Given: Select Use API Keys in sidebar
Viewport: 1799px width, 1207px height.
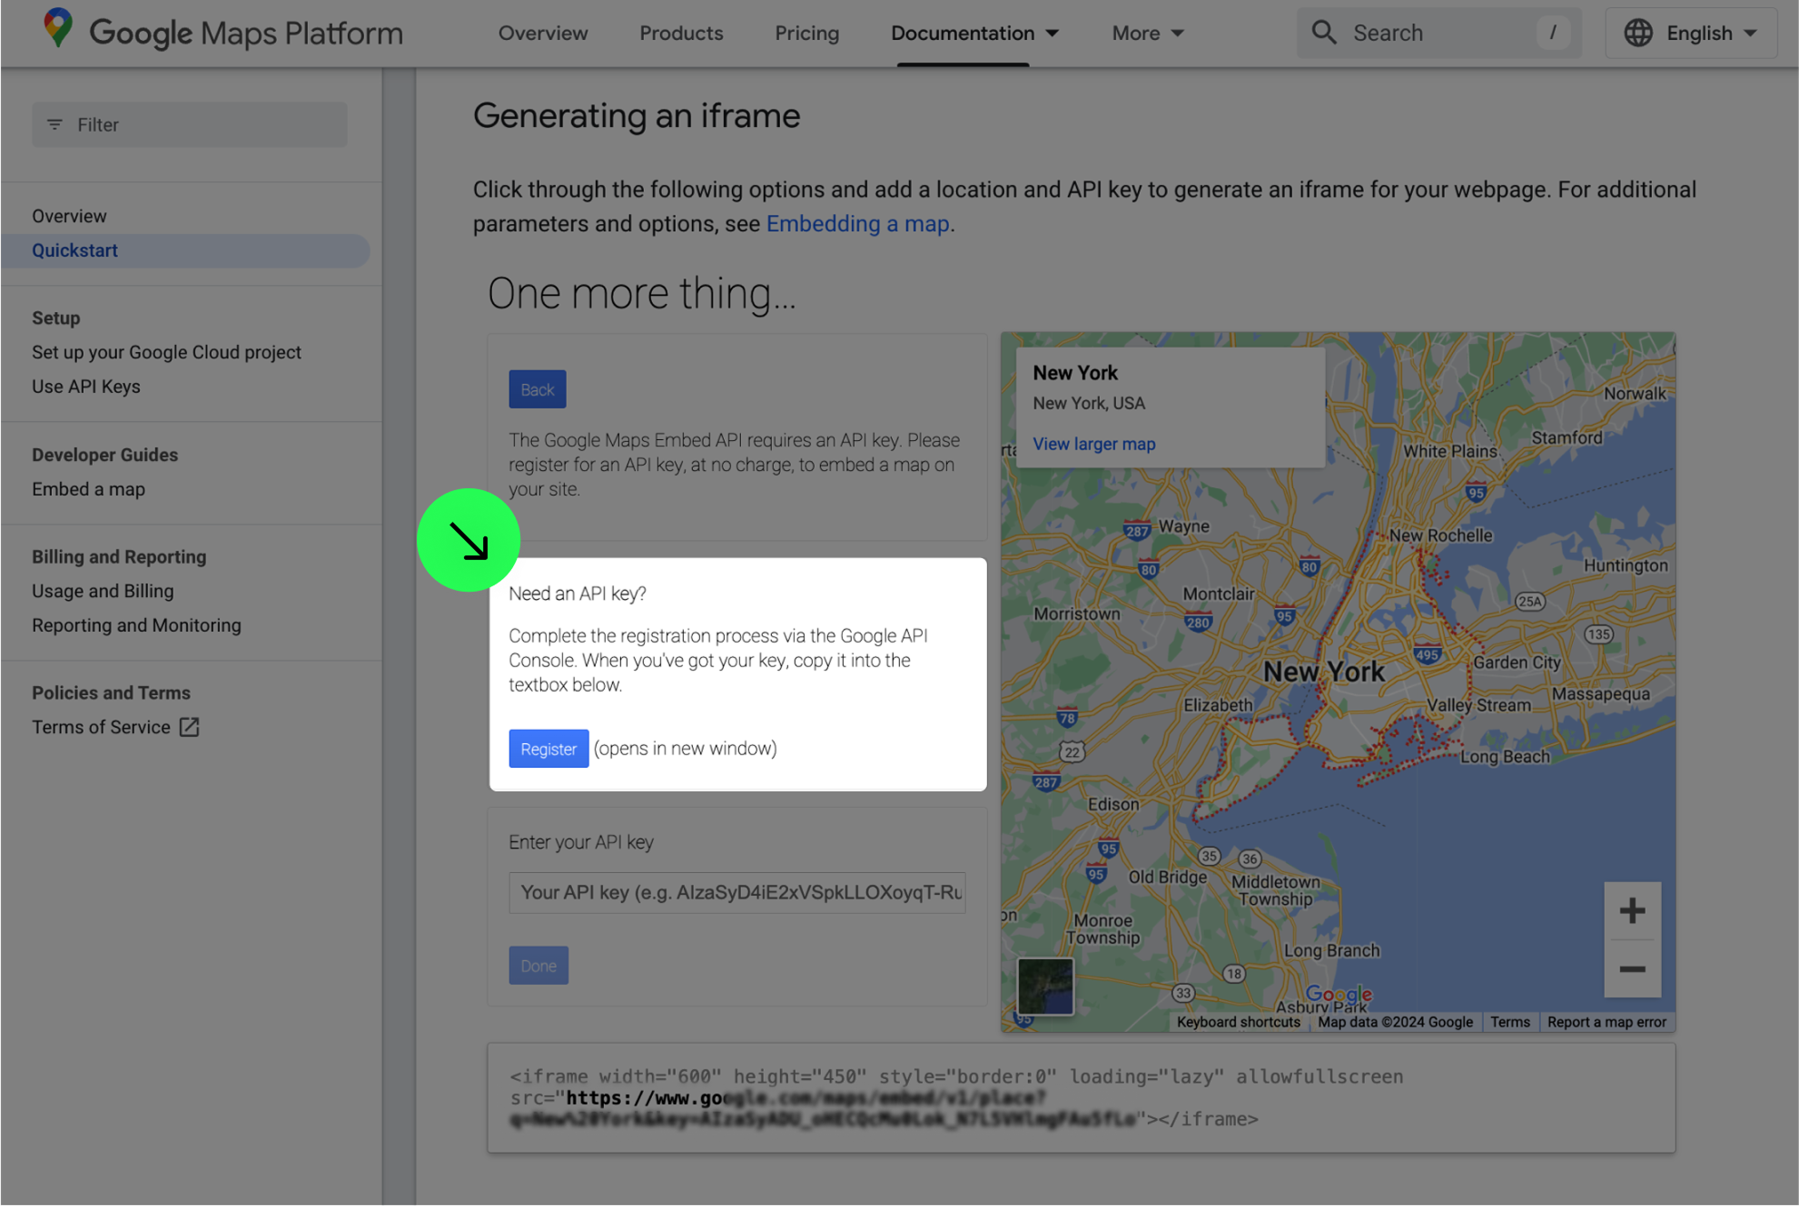Looking at the screenshot, I should (86, 387).
